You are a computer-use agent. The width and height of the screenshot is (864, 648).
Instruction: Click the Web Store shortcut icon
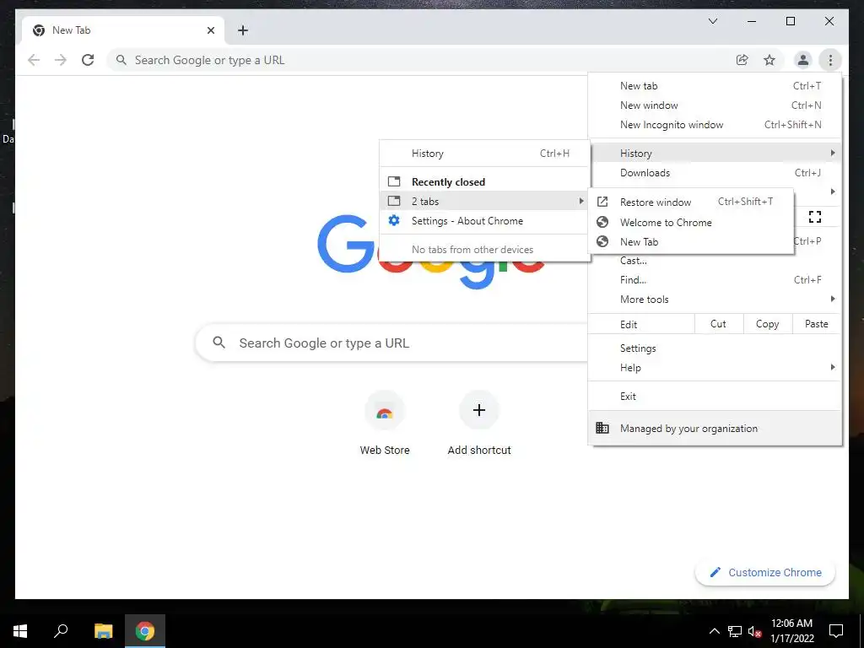click(385, 411)
